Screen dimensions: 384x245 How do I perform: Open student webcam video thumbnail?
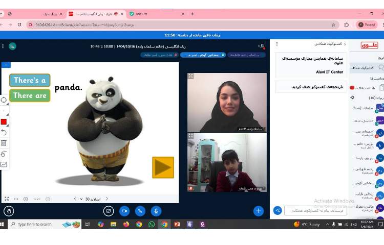(x=227, y=162)
